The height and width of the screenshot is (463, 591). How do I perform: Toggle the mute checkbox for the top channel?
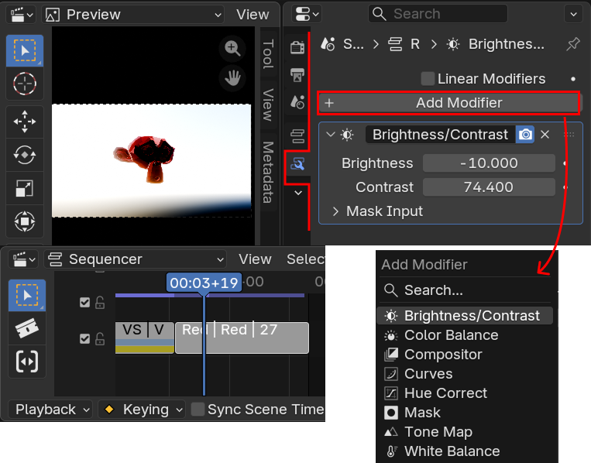tap(85, 303)
